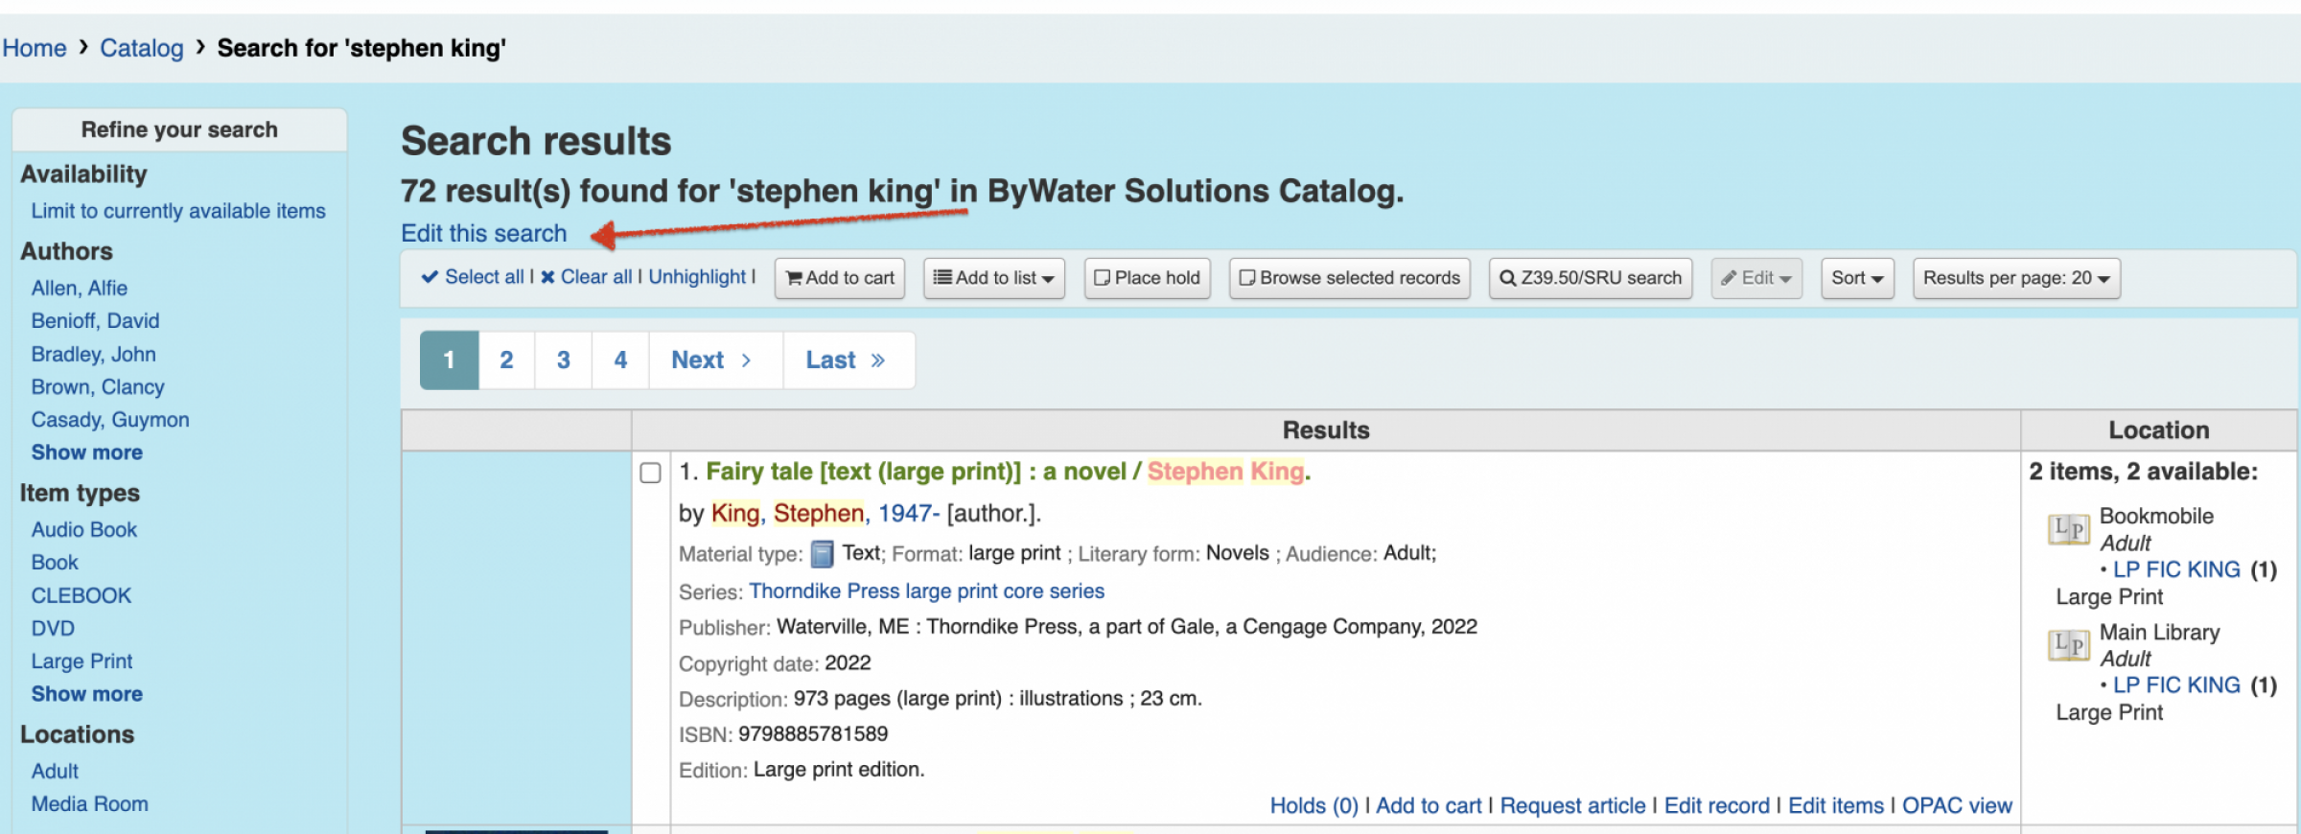The image size is (2301, 834).
Task: Open the Catalog breadcrumb link
Action: 141,48
